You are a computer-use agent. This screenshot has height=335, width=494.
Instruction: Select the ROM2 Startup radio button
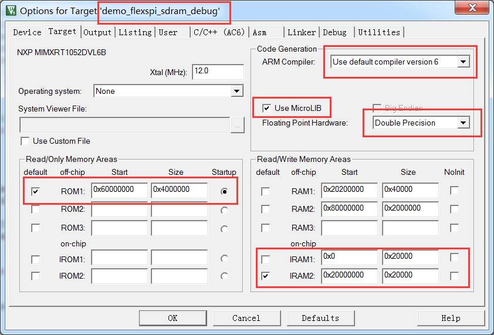(x=224, y=210)
